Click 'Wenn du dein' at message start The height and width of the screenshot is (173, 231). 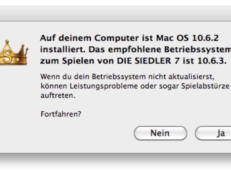(x=57, y=76)
